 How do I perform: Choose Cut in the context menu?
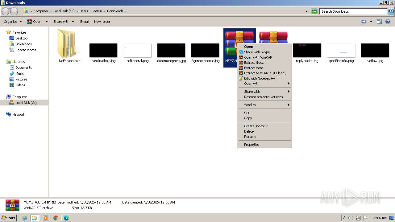pyautogui.click(x=264, y=113)
